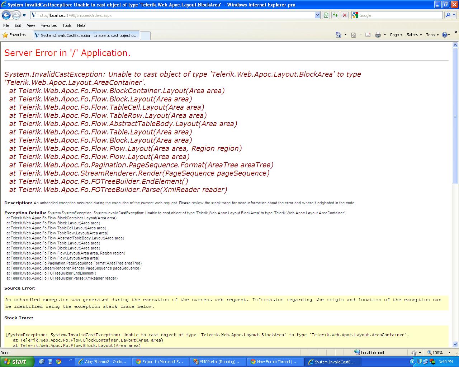Viewport: 459px width, 367px height.
Task: Toggle Compatibility View icon
Action: (x=326, y=15)
